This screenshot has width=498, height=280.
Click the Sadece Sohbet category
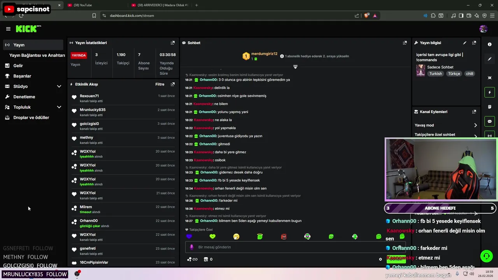point(440,67)
